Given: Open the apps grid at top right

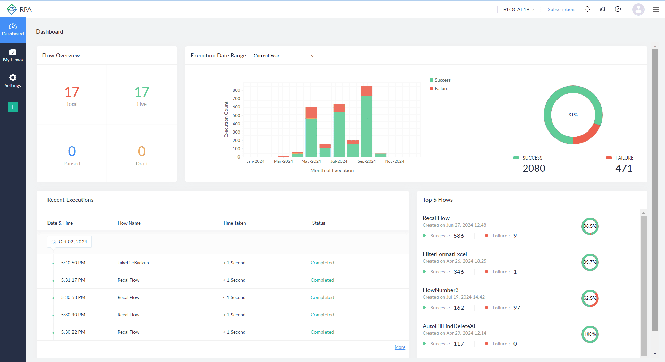Looking at the screenshot, I should coord(656,9).
